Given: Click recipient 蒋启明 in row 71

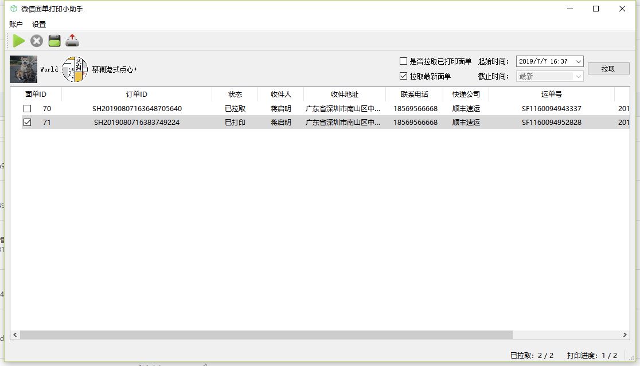Looking at the screenshot, I should (x=281, y=122).
